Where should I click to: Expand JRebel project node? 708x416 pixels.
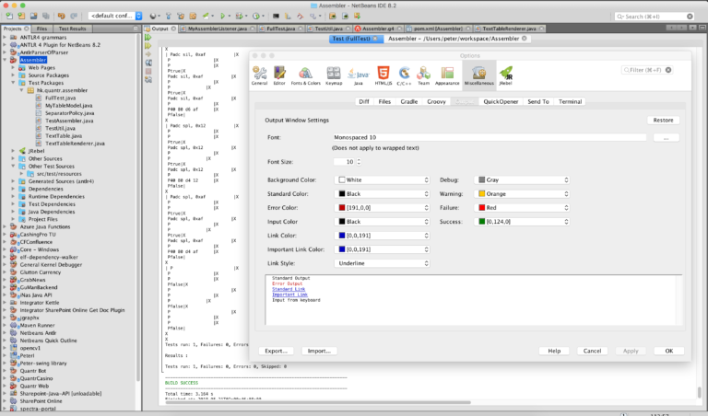coord(14,151)
